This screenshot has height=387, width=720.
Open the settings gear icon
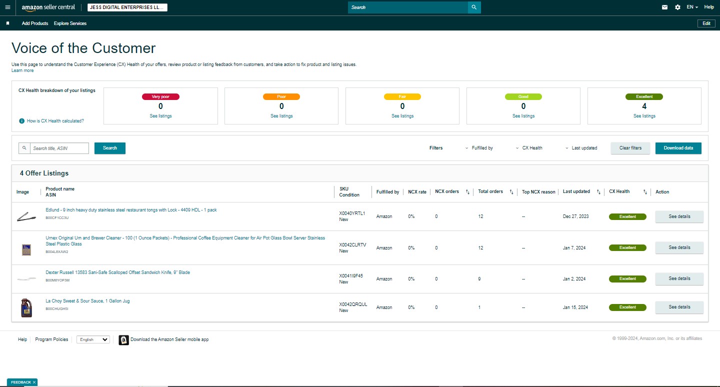pos(677,7)
